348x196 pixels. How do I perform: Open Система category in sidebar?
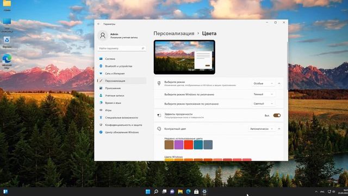[122, 59]
